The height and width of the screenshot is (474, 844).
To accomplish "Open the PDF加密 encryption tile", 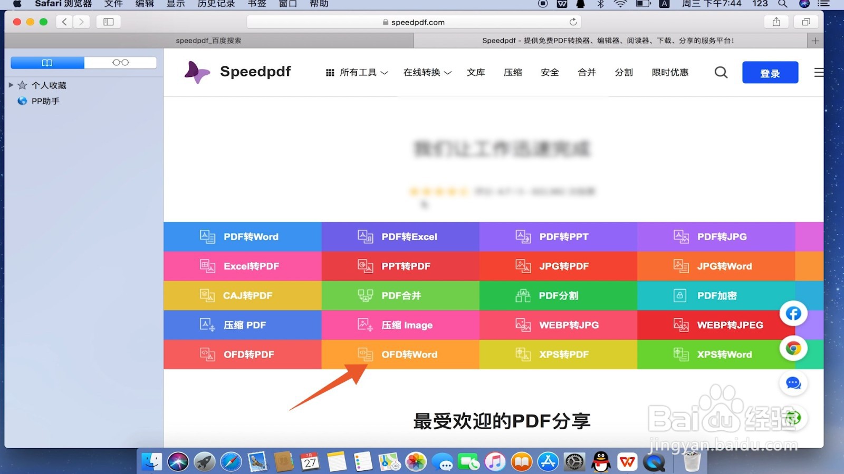I will [x=716, y=295].
